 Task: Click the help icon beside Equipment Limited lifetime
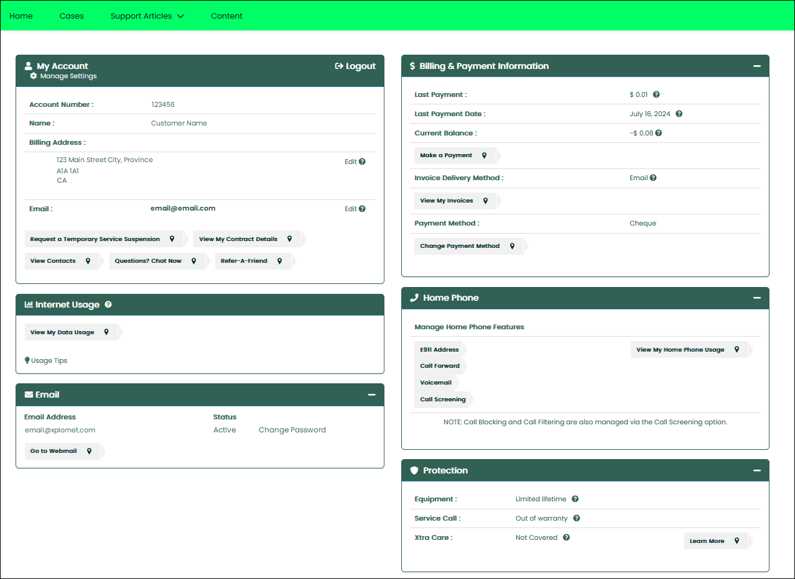click(575, 499)
